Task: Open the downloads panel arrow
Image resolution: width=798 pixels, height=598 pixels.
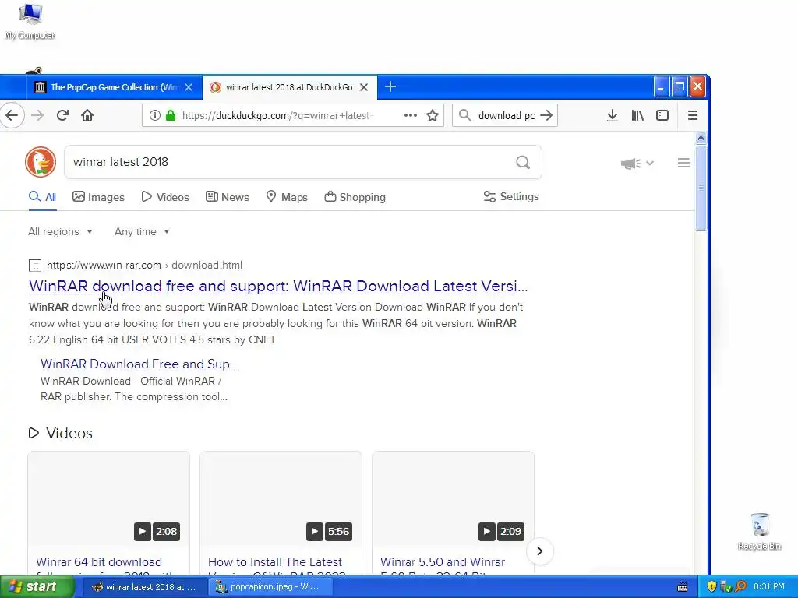Action: 613,115
